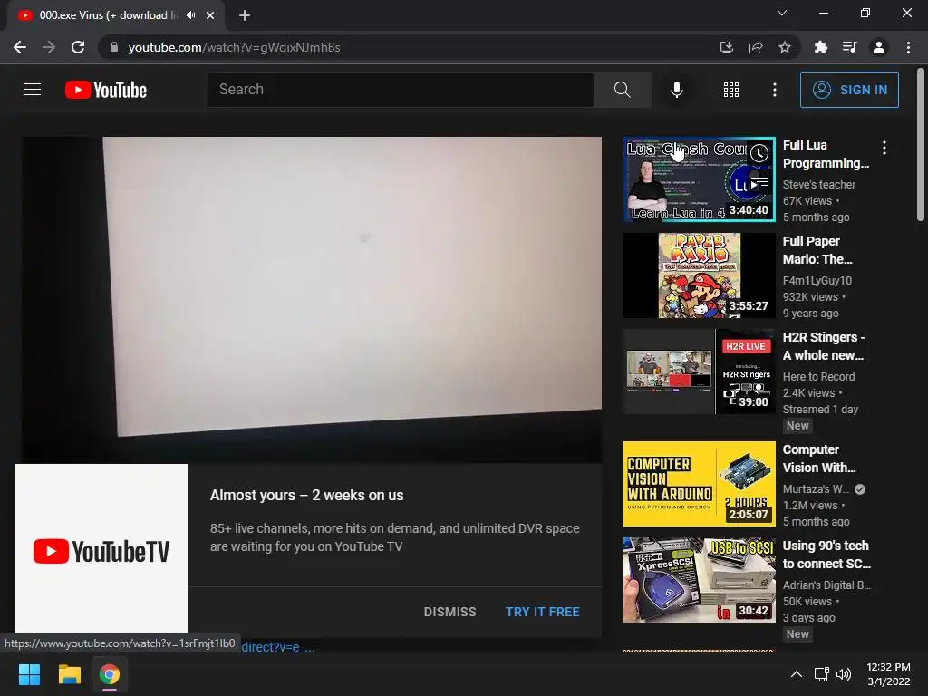Click channel name Adrian's Digital B...
Image resolution: width=928 pixels, height=696 pixels.
coord(826,585)
